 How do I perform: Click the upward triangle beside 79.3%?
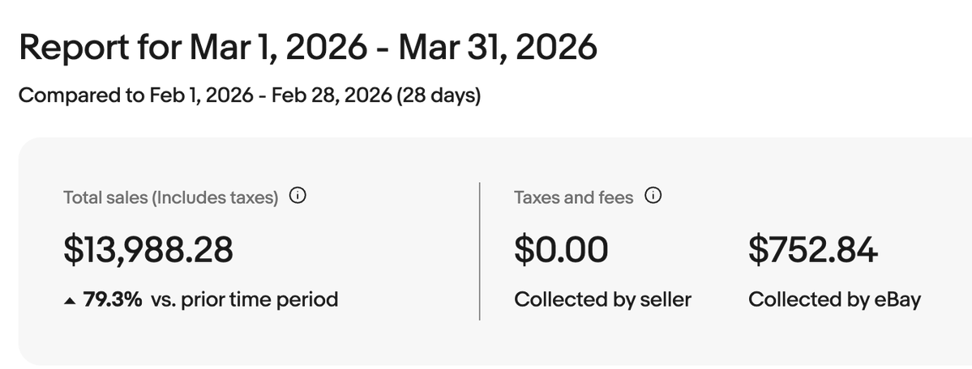click(x=70, y=301)
